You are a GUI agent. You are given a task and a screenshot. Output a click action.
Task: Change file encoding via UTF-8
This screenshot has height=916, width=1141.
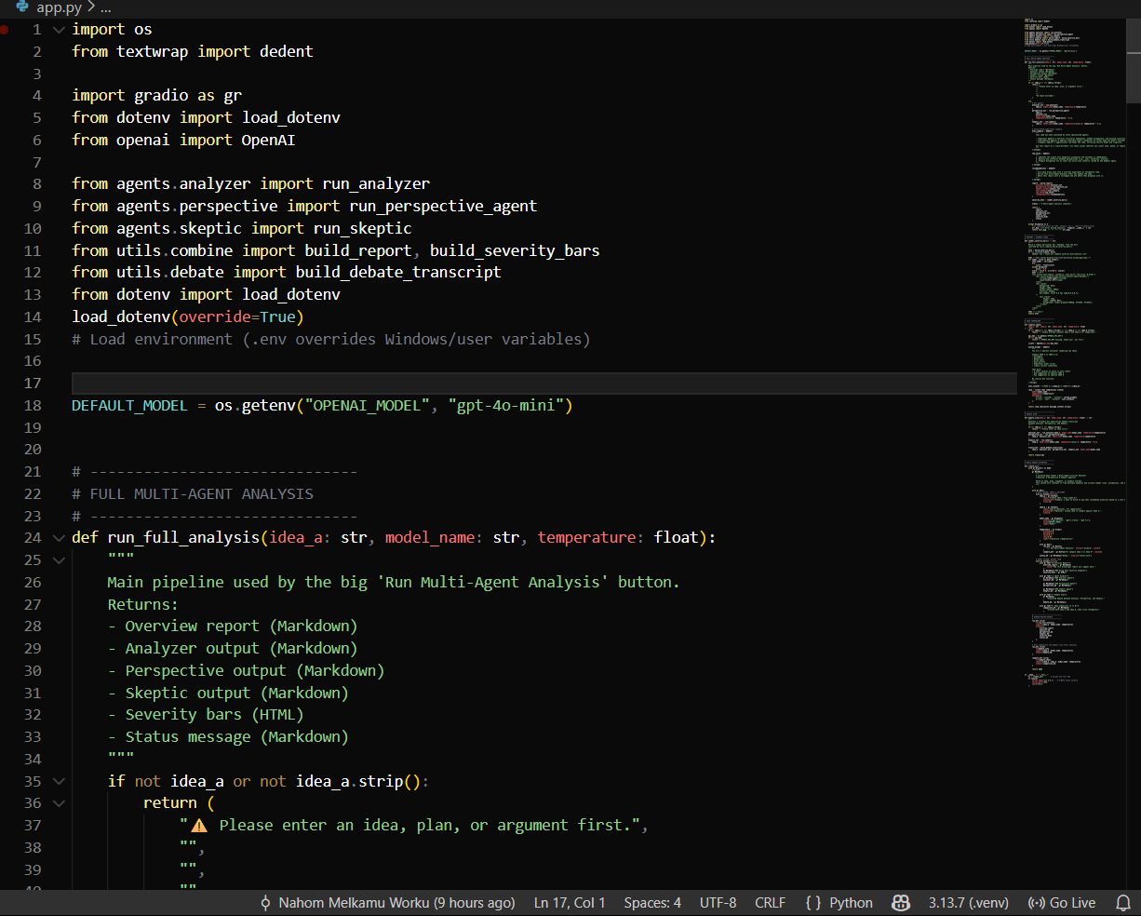coord(718,903)
